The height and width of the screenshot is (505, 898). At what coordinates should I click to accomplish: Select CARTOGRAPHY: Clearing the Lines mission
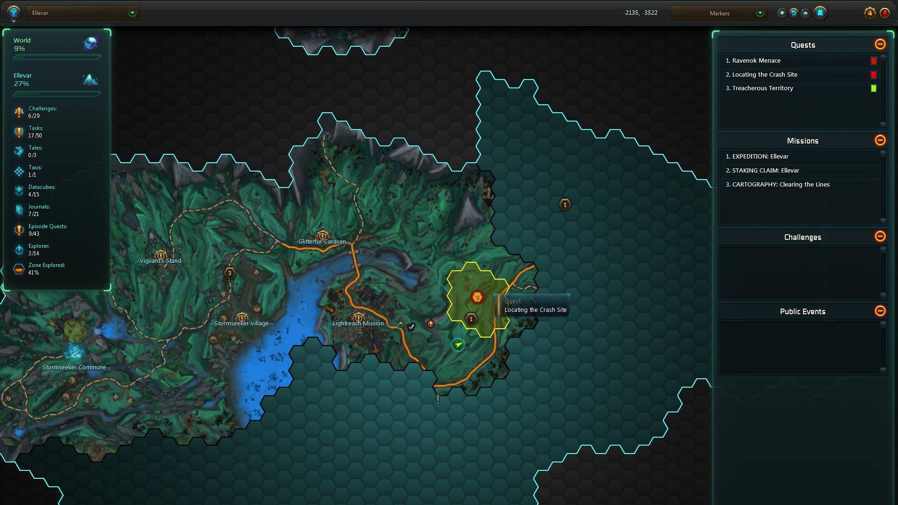click(799, 185)
